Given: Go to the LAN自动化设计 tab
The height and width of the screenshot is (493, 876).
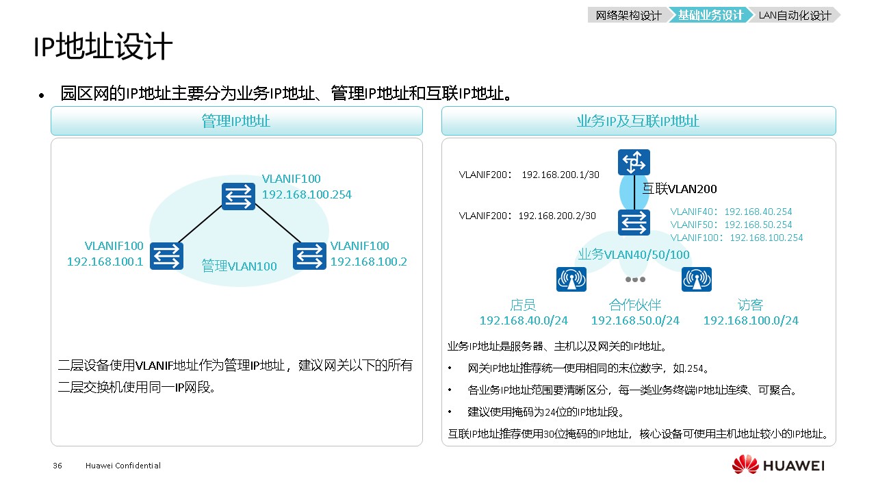Looking at the screenshot, I should tap(794, 15).
